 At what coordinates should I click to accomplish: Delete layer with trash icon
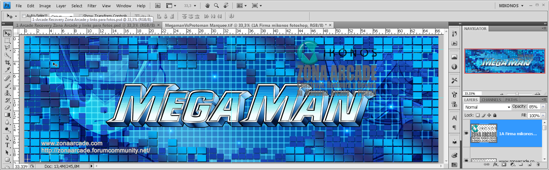pyautogui.click(x=538, y=164)
